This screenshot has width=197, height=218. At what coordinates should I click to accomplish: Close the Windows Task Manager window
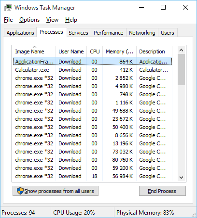[185, 7]
